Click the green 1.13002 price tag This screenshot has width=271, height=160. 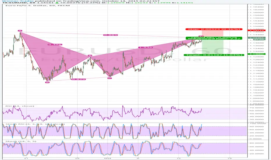tap(256, 54)
